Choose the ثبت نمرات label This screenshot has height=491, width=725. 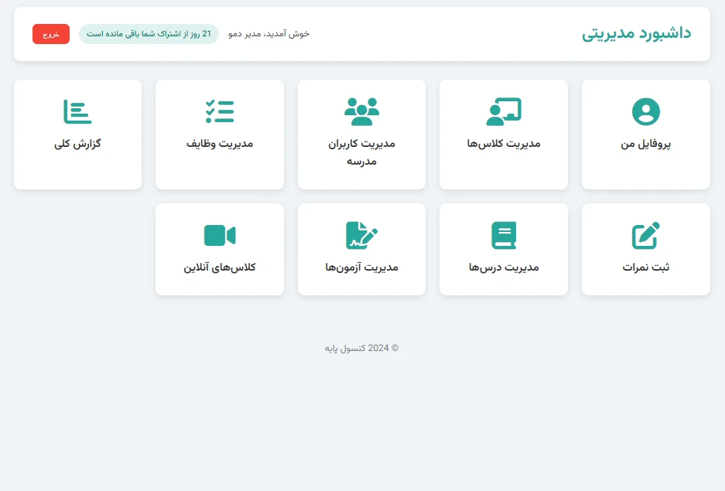click(x=645, y=268)
